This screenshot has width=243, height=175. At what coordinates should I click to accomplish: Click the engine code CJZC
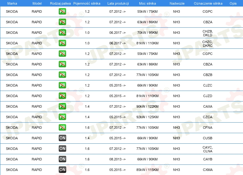[x=208, y=85]
